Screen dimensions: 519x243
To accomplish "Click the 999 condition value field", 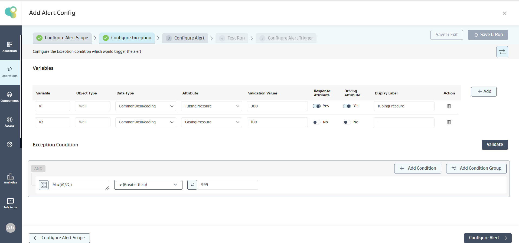I will coord(227,185).
